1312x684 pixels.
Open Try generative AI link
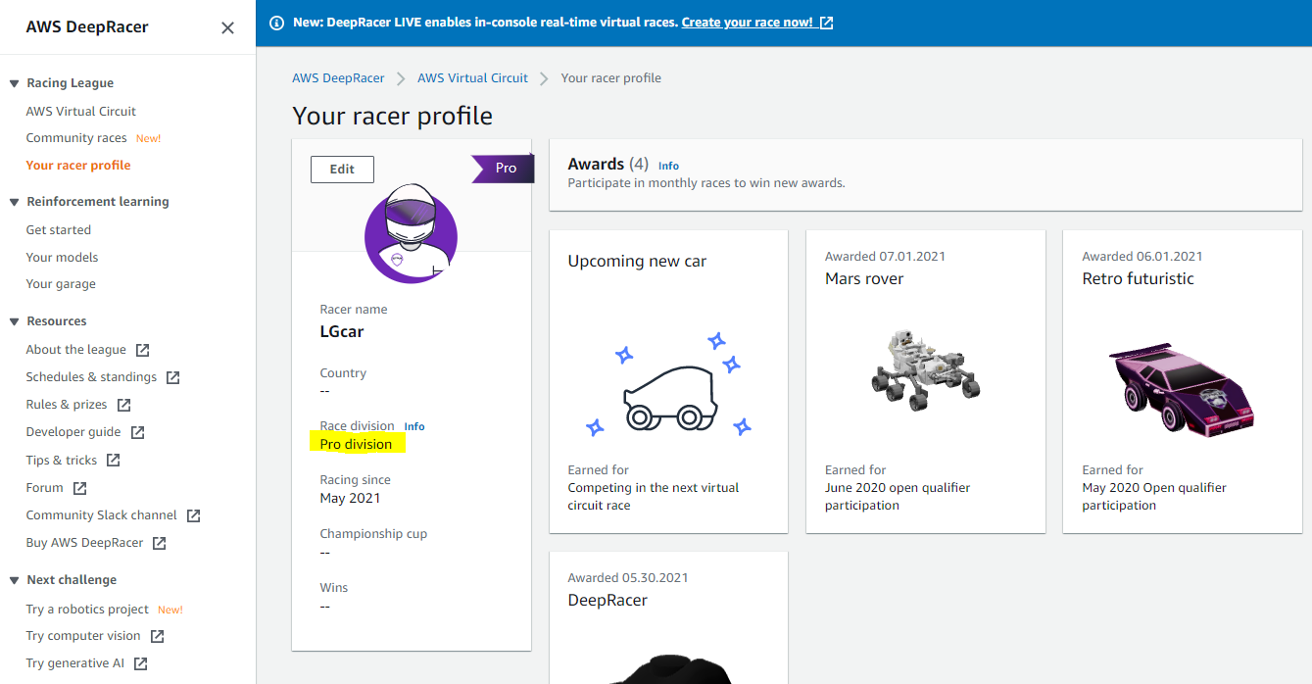tap(75, 663)
